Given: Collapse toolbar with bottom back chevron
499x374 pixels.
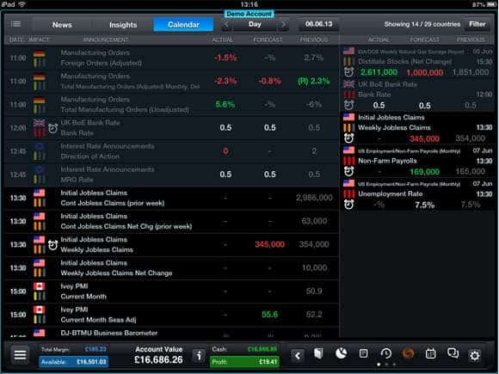Looking at the screenshot, I should (x=298, y=355).
